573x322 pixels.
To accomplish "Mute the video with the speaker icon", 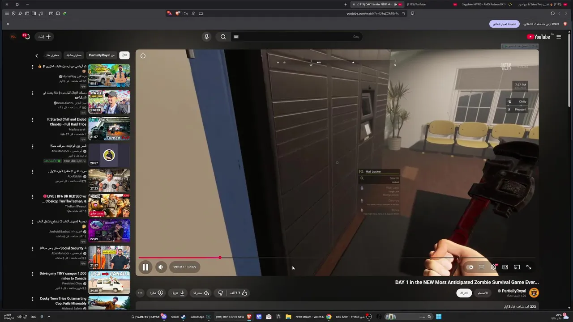I will pyautogui.click(x=161, y=267).
